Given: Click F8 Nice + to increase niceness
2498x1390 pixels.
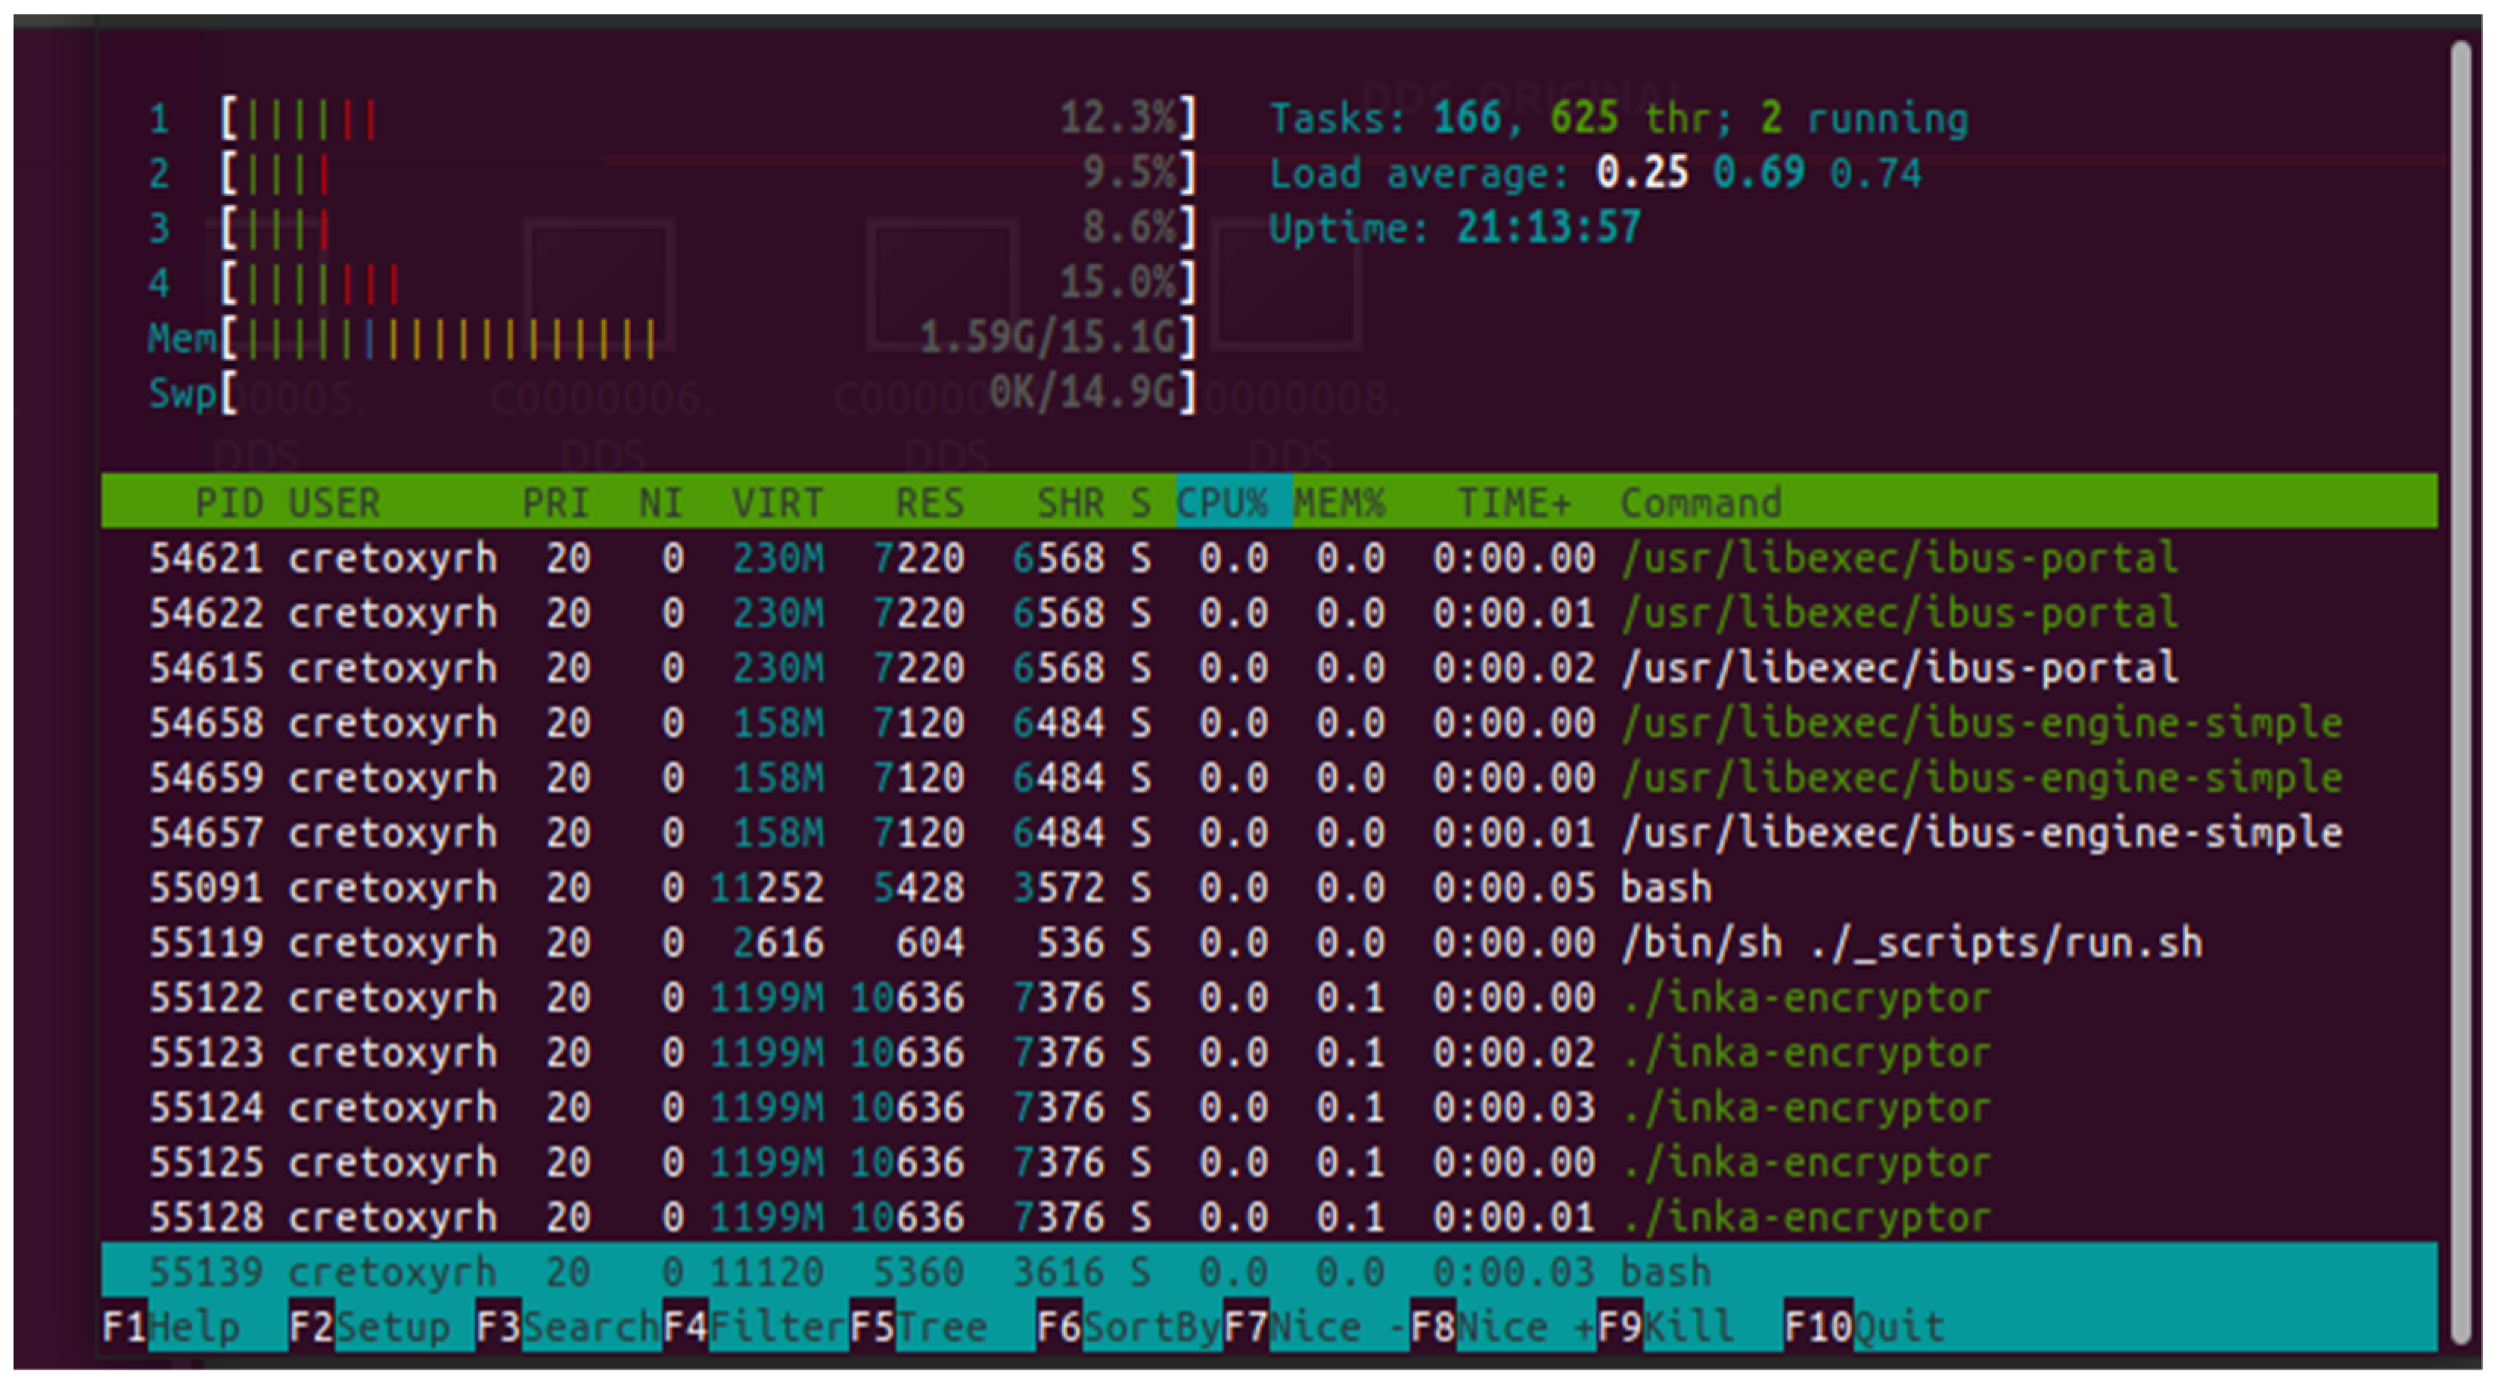Looking at the screenshot, I should coord(1504,1326).
